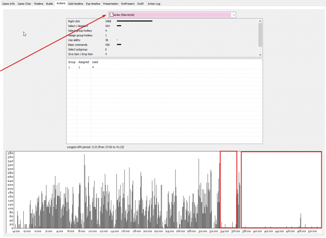326x238 pixels.
Task: Click the action list scrollbar thumb
Action: pyautogui.click(x=260, y=35)
